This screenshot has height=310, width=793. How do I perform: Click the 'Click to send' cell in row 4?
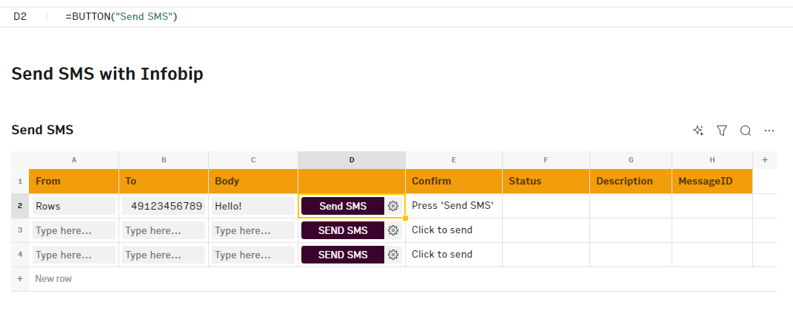pos(454,255)
